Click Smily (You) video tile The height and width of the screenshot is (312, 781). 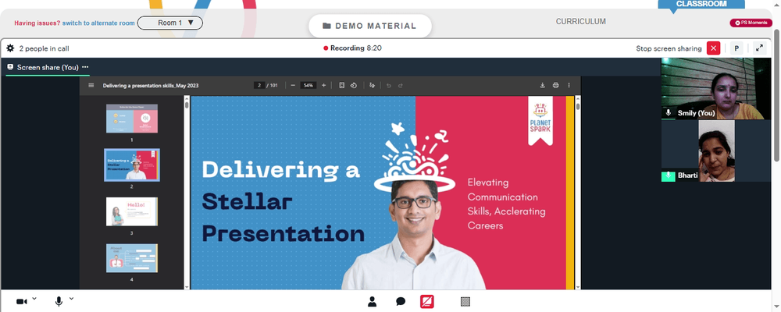click(715, 89)
